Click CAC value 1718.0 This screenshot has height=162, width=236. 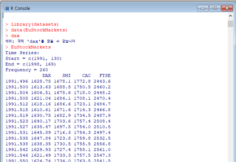coord(82,93)
